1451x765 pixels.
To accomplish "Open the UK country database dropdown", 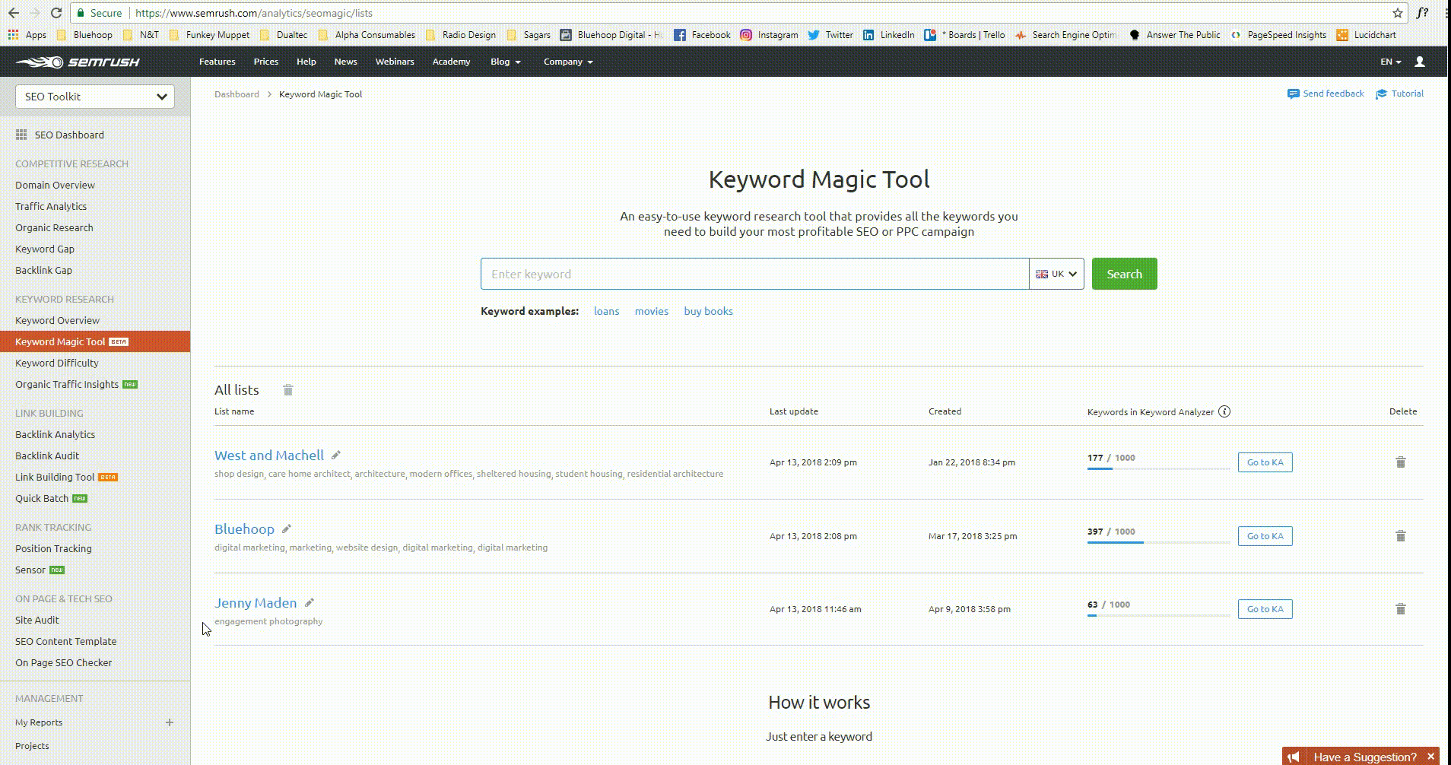I will [x=1056, y=274].
